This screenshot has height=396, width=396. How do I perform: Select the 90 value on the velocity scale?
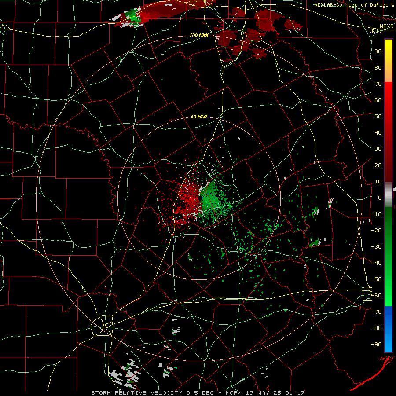coord(378,51)
